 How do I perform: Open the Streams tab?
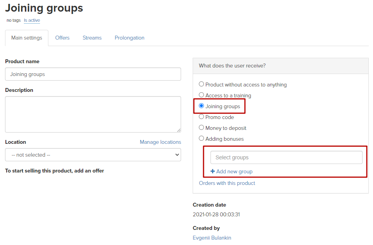(92, 38)
